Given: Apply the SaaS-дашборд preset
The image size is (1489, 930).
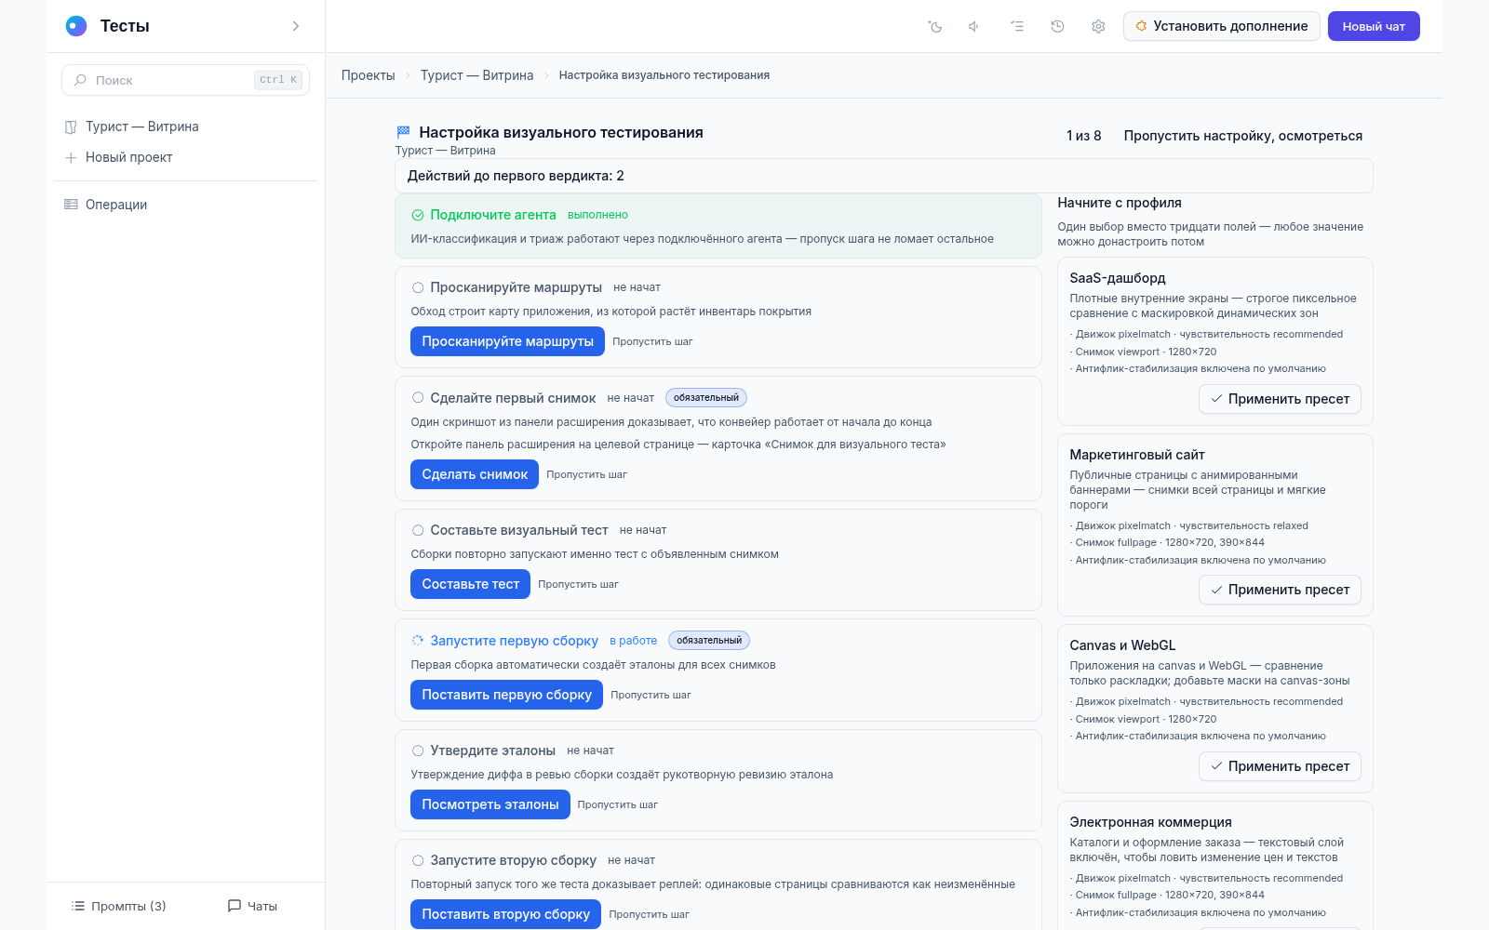Looking at the screenshot, I should [1280, 399].
